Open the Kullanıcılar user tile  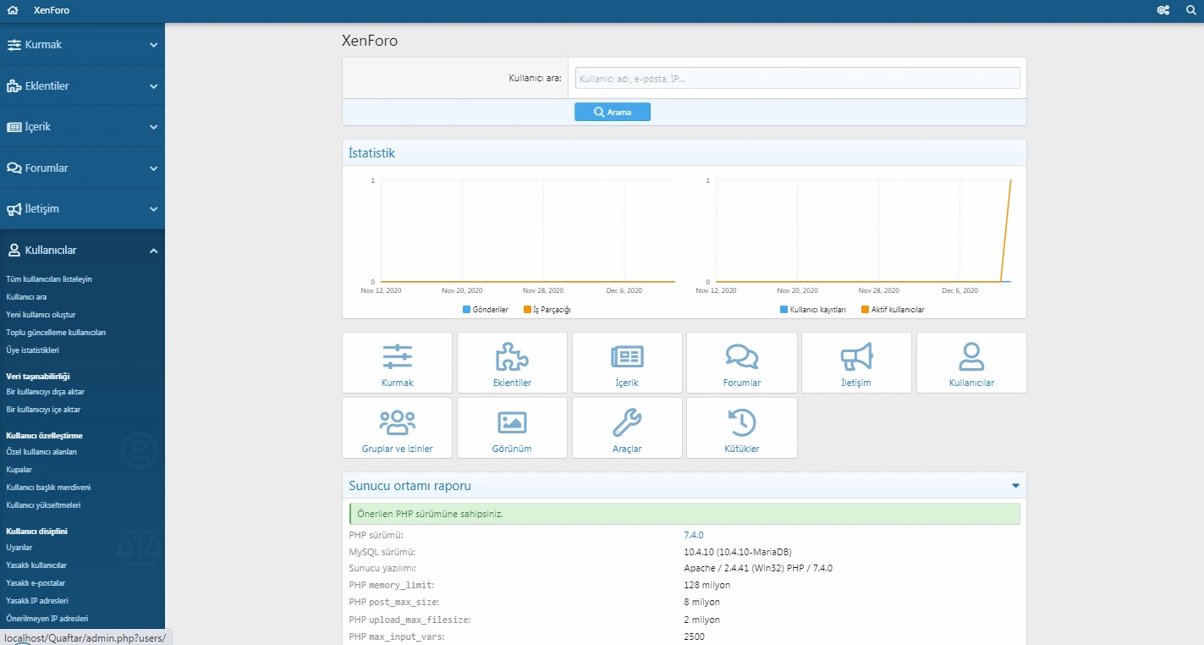tap(971, 362)
